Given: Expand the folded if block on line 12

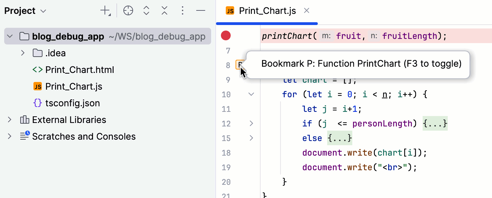Looking at the screenshot, I should (251, 123).
